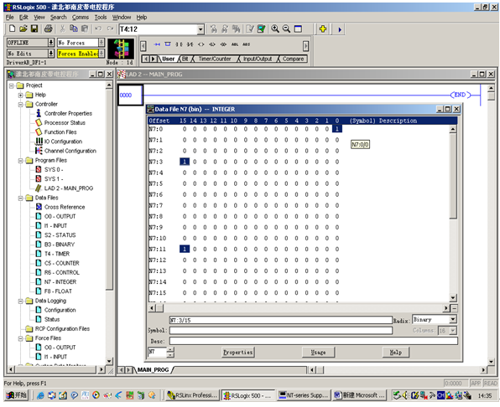Screen dimensions: 500x407
Task: Collapse the Data Files folder
Action: pos(20,198)
